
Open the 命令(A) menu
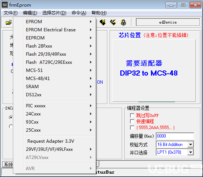[79, 13]
